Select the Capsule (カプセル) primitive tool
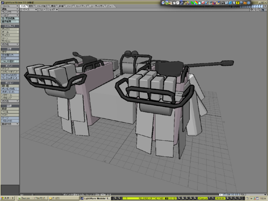The height and width of the screenshot is (201, 268). pos(10,42)
